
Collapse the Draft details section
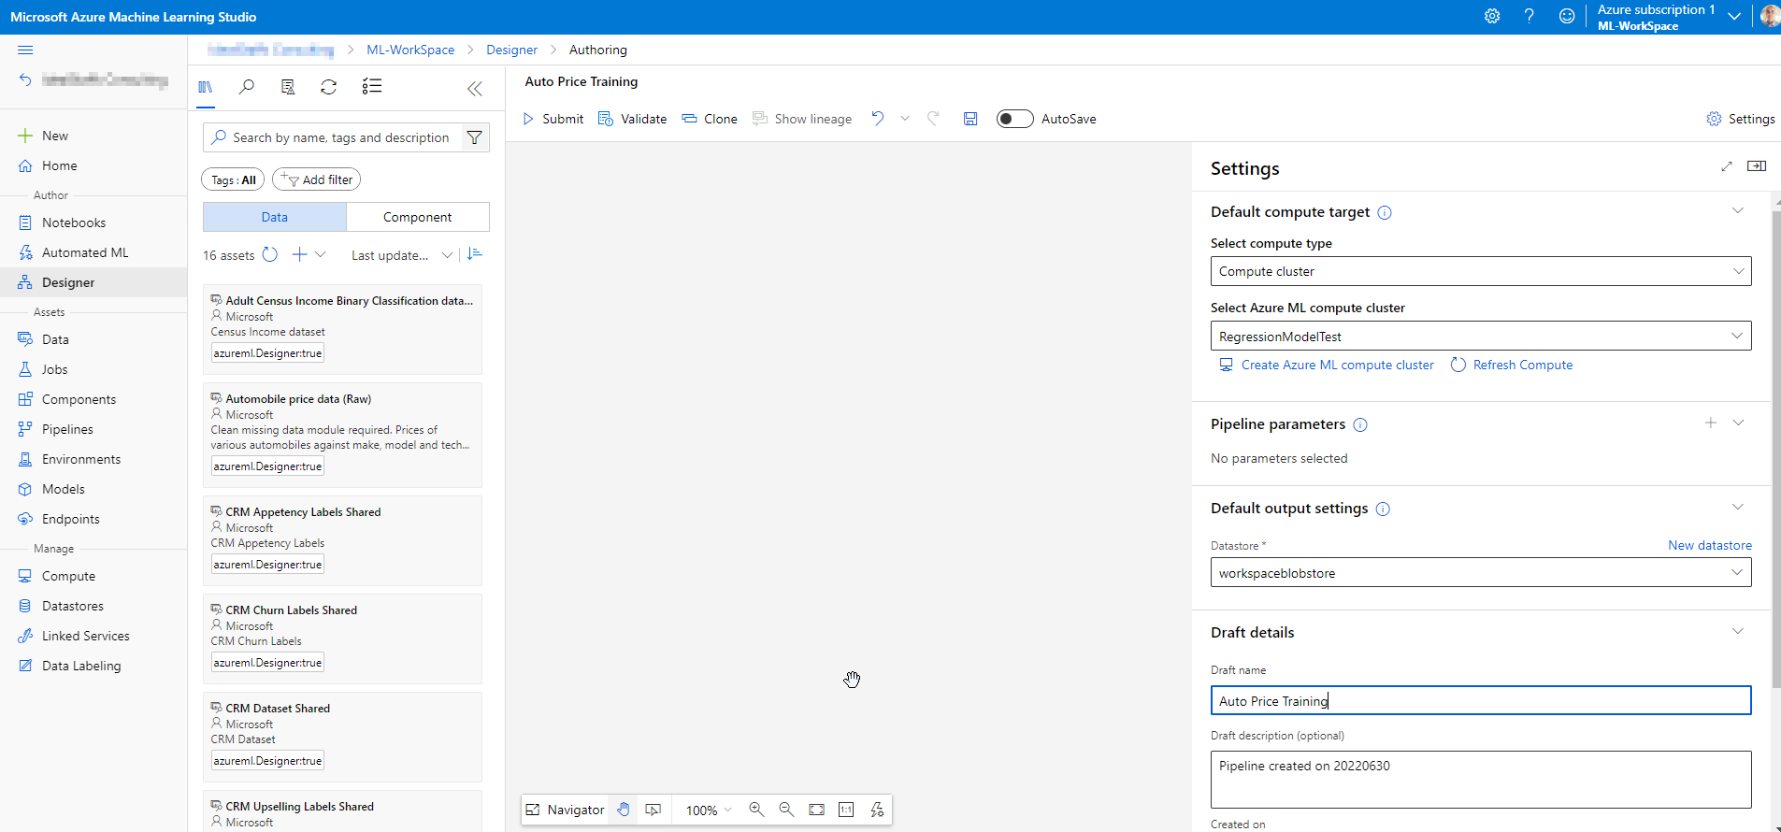tap(1737, 632)
